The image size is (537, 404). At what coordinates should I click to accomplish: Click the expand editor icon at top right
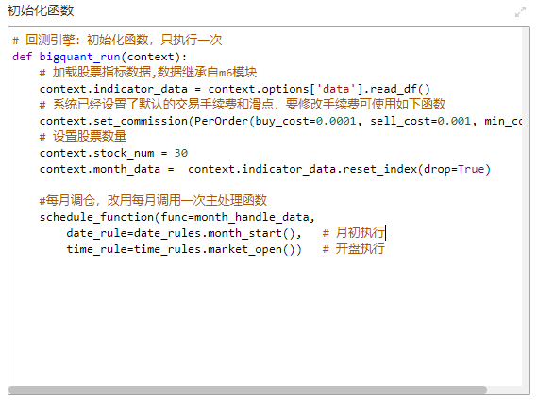[x=520, y=12]
